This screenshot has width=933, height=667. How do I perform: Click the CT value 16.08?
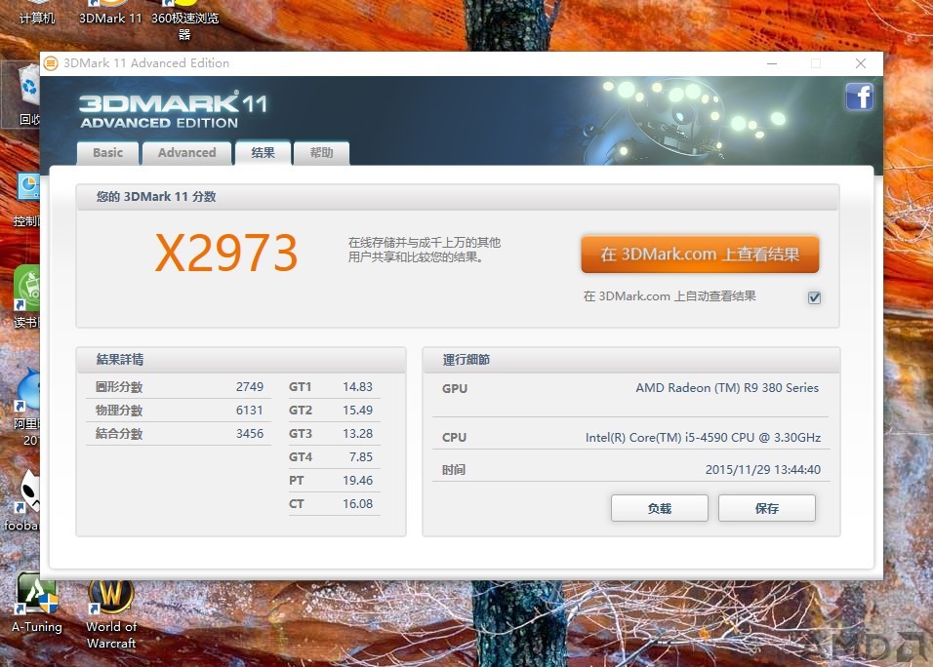pos(357,503)
